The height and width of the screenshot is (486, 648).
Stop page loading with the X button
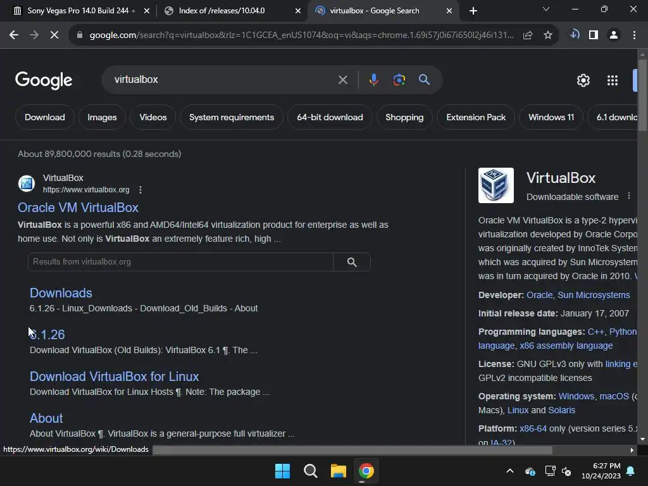pyautogui.click(x=54, y=35)
